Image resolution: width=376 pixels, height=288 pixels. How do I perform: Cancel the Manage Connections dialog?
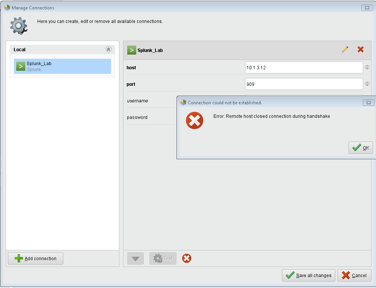click(x=354, y=275)
